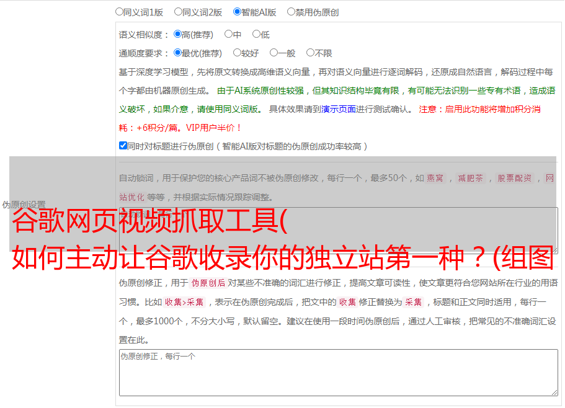The height and width of the screenshot is (408, 565).
Task: Set 语义相似度 to 中
Action: coord(228,34)
